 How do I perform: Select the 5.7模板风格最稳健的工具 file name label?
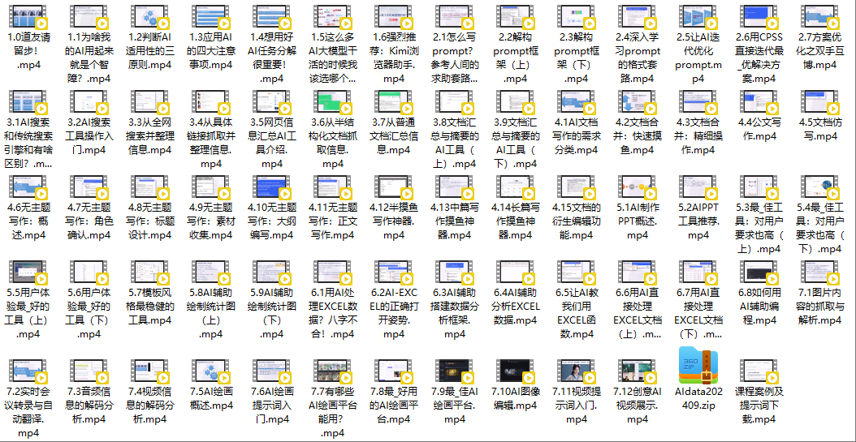[149, 306]
